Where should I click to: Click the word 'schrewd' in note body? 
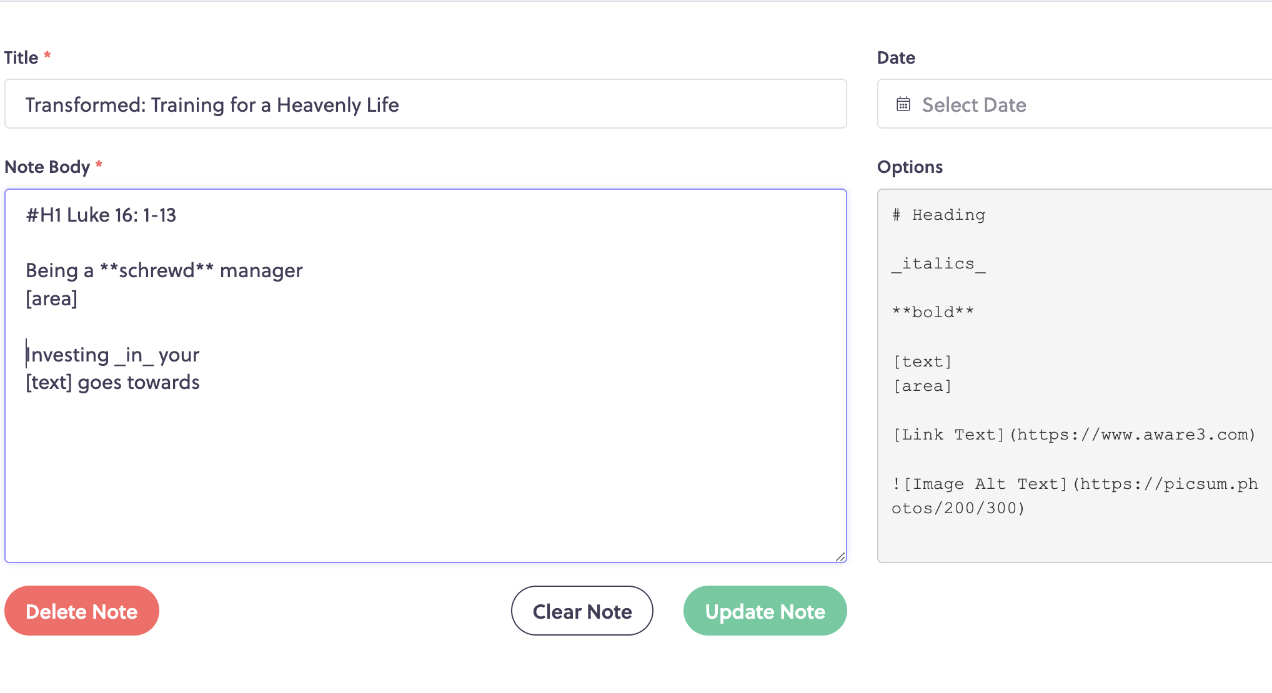157,271
